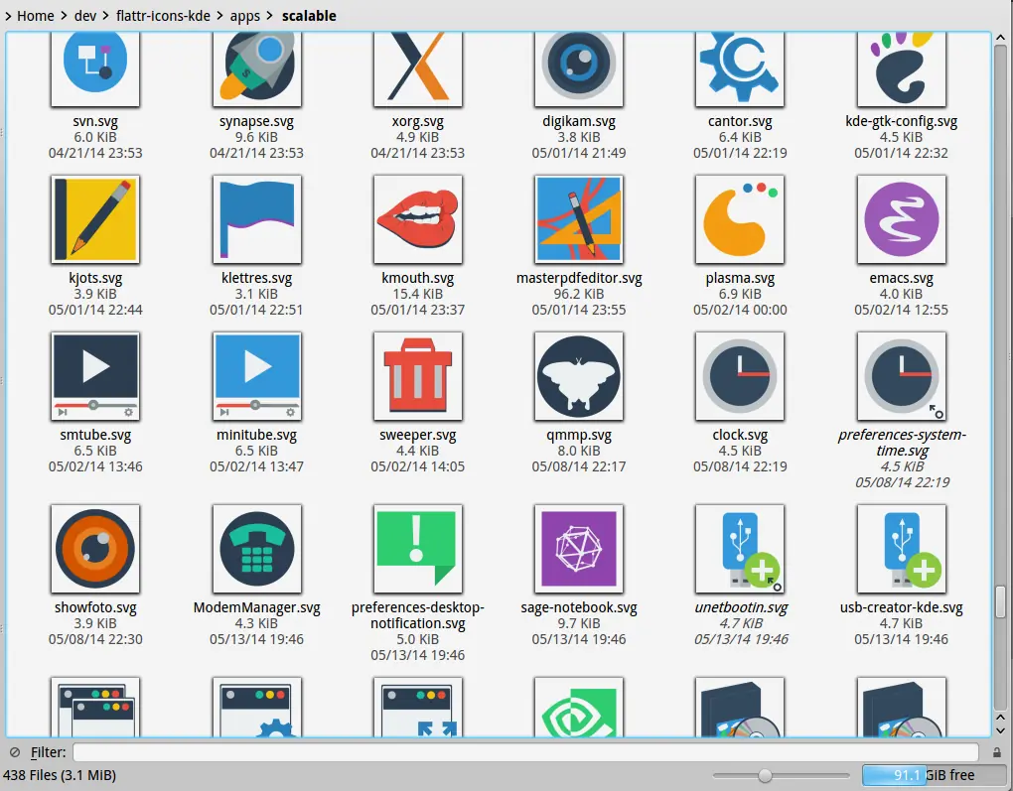Select the kde-gtk-config.svg footprint icon
The width and height of the screenshot is (1013, 791).
[901, 69]
